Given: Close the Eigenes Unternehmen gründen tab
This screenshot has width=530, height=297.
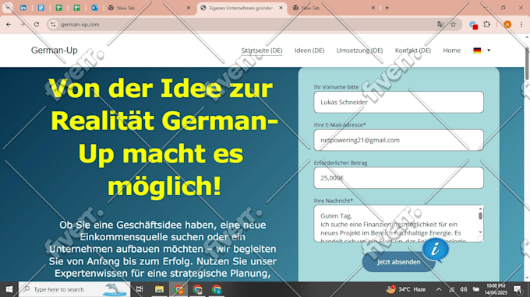Looking at the screenshot, I should (x=281, y=8).
